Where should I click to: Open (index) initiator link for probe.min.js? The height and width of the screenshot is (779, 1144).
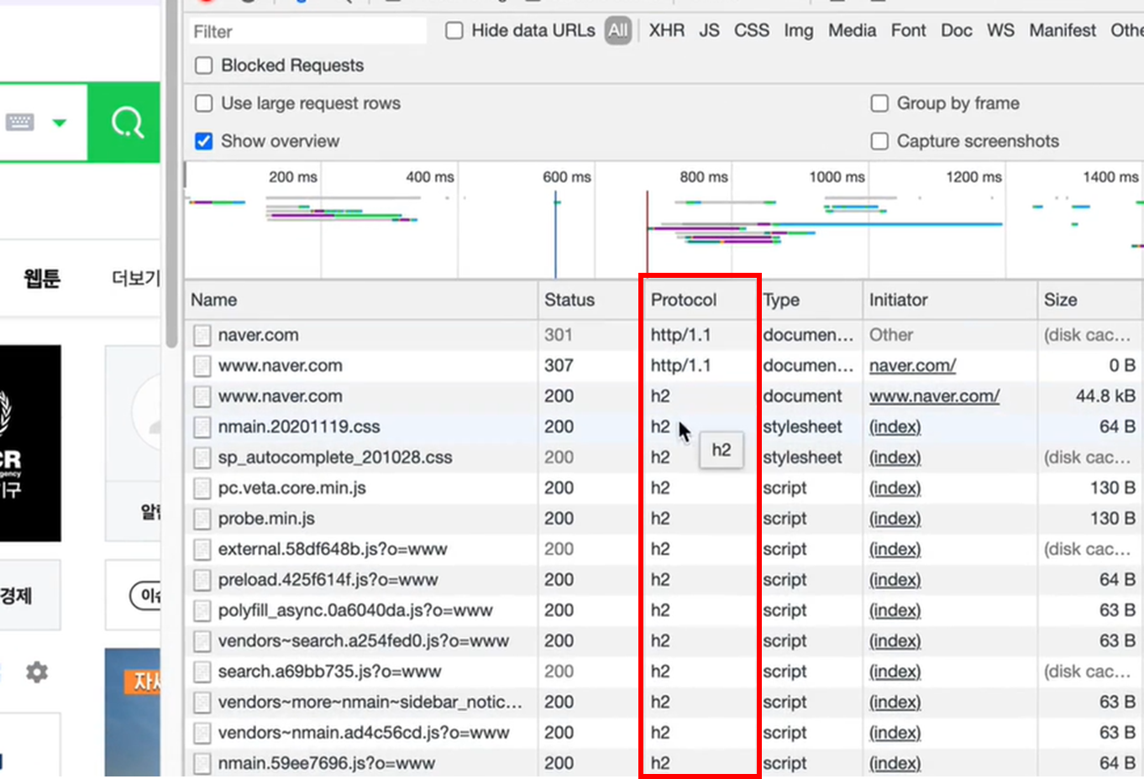click(895, 519)
